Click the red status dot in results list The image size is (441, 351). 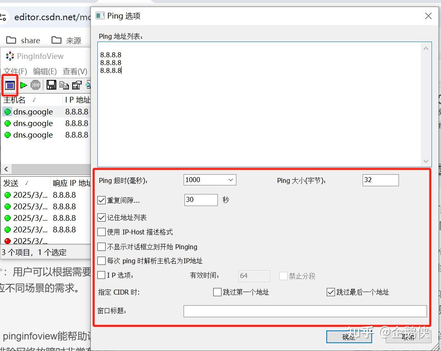click(8, 241)
